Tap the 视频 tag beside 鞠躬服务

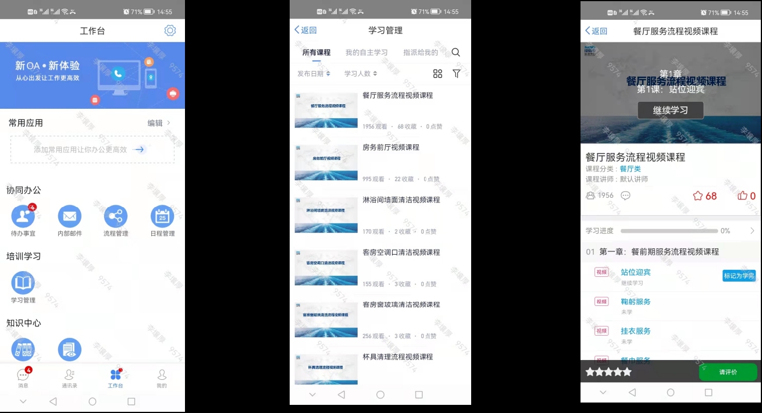pos(601,301)
